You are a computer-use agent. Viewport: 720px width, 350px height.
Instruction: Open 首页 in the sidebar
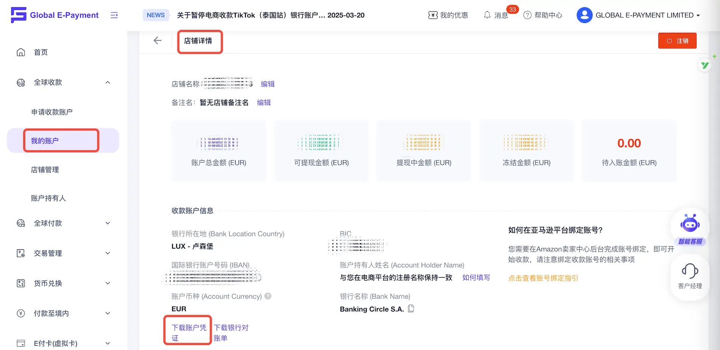[41, 52]
